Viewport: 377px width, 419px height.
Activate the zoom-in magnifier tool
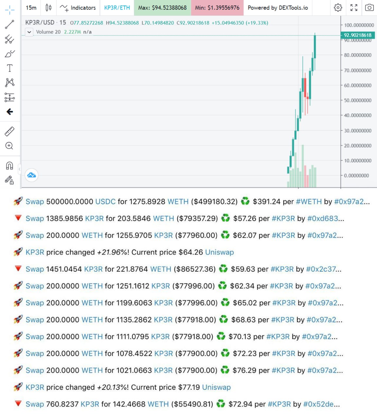pyautogui.click(x=9, y=146)
